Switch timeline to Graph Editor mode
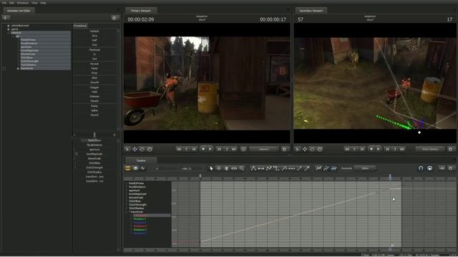The height and width of the screenshot is (257, 458). pyautogui.click(x=143, y=168)
